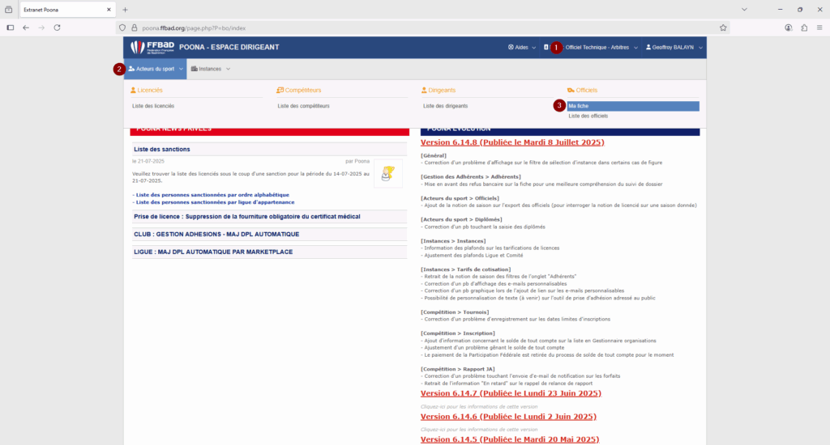830x445 pixels.
Task: Click the browser forward arrow
Action: pos(41,28)
